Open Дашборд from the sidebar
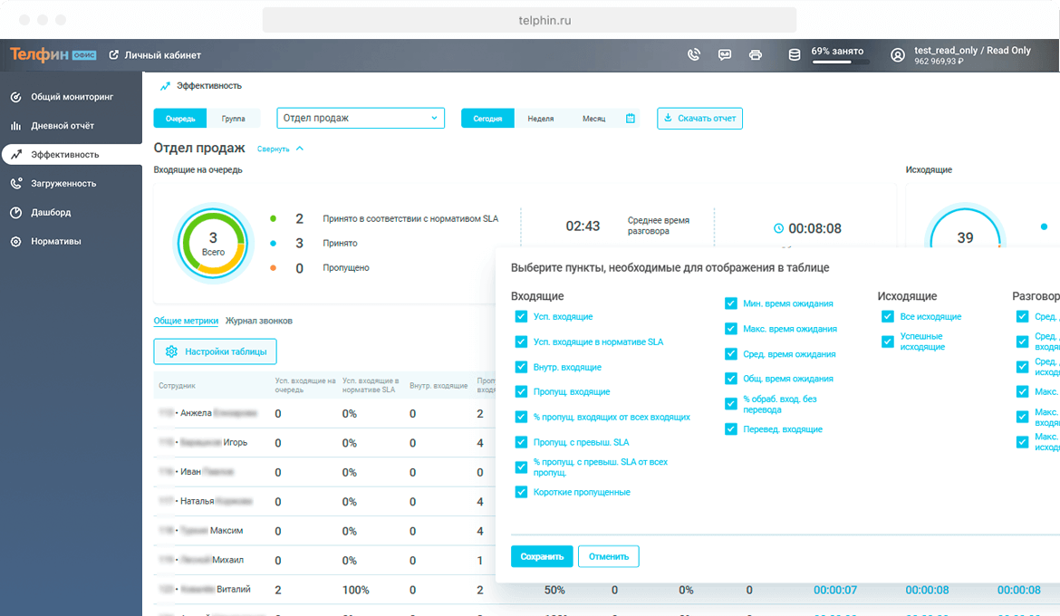 pos(51,213)
